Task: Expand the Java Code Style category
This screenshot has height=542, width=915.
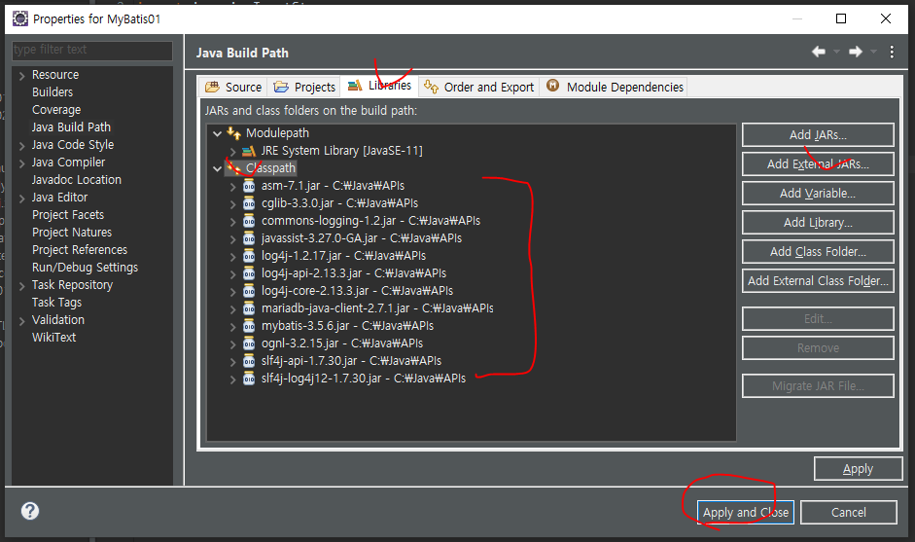Action: pyautogui.click(x=21, y=145)
